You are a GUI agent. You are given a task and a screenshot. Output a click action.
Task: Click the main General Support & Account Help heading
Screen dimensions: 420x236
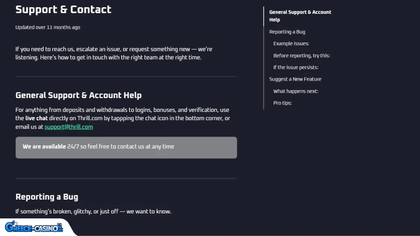tap(78, 95)
